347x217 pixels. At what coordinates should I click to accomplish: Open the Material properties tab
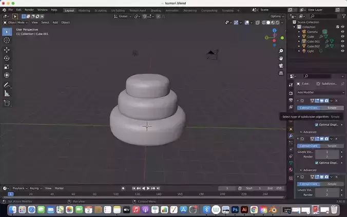291,170
